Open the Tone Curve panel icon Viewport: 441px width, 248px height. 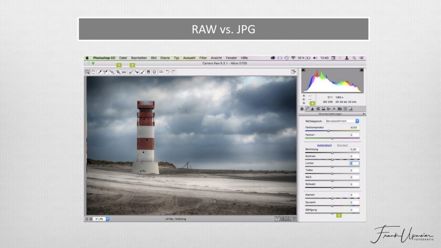[307, 109]
